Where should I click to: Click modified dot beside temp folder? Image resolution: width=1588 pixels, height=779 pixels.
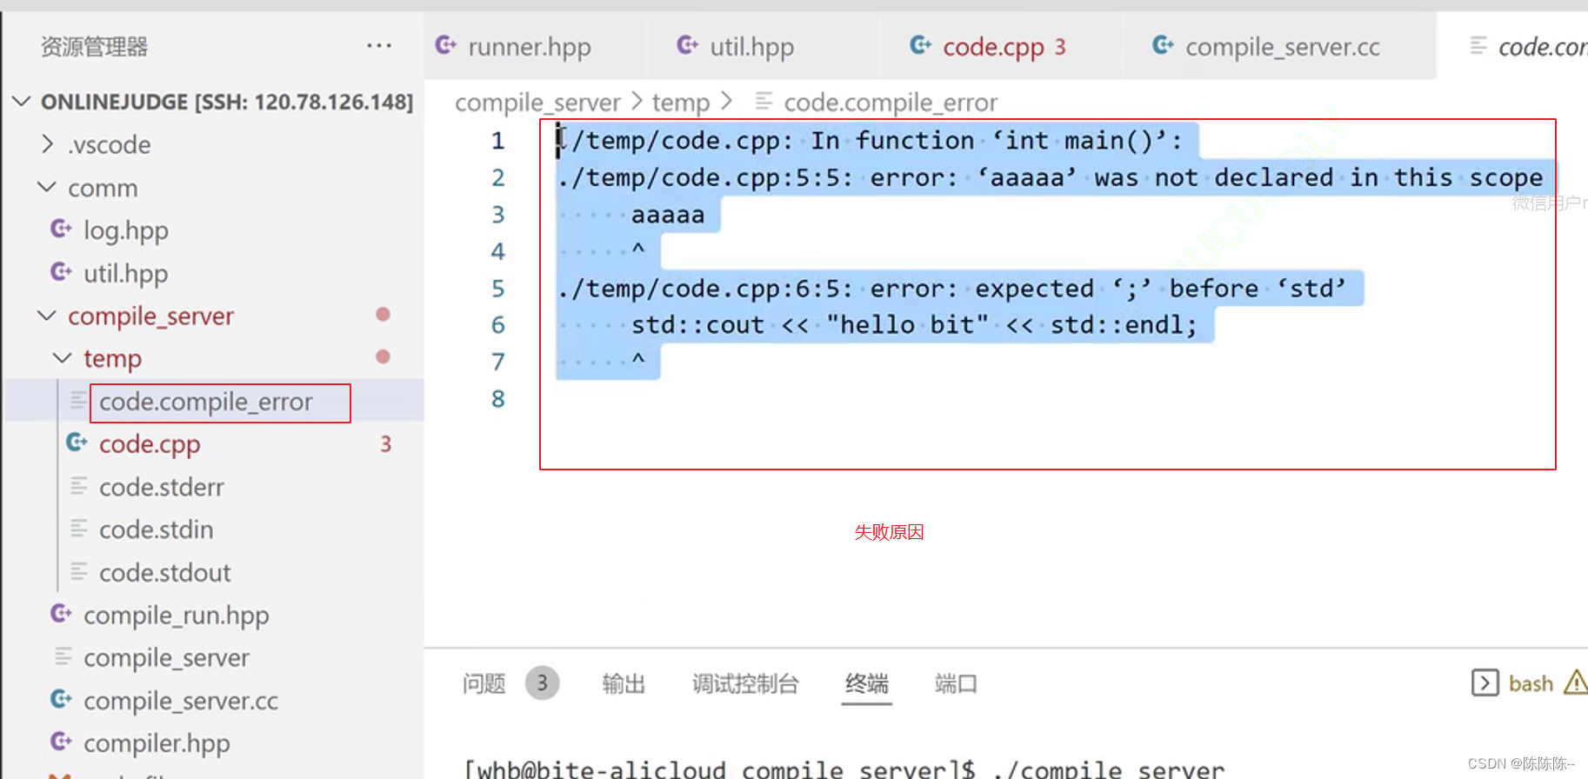383,356
